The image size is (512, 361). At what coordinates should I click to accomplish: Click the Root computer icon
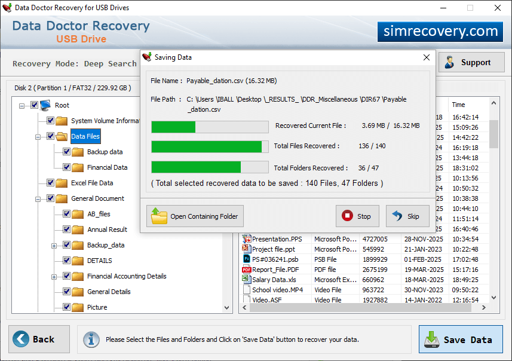(45, 105)
